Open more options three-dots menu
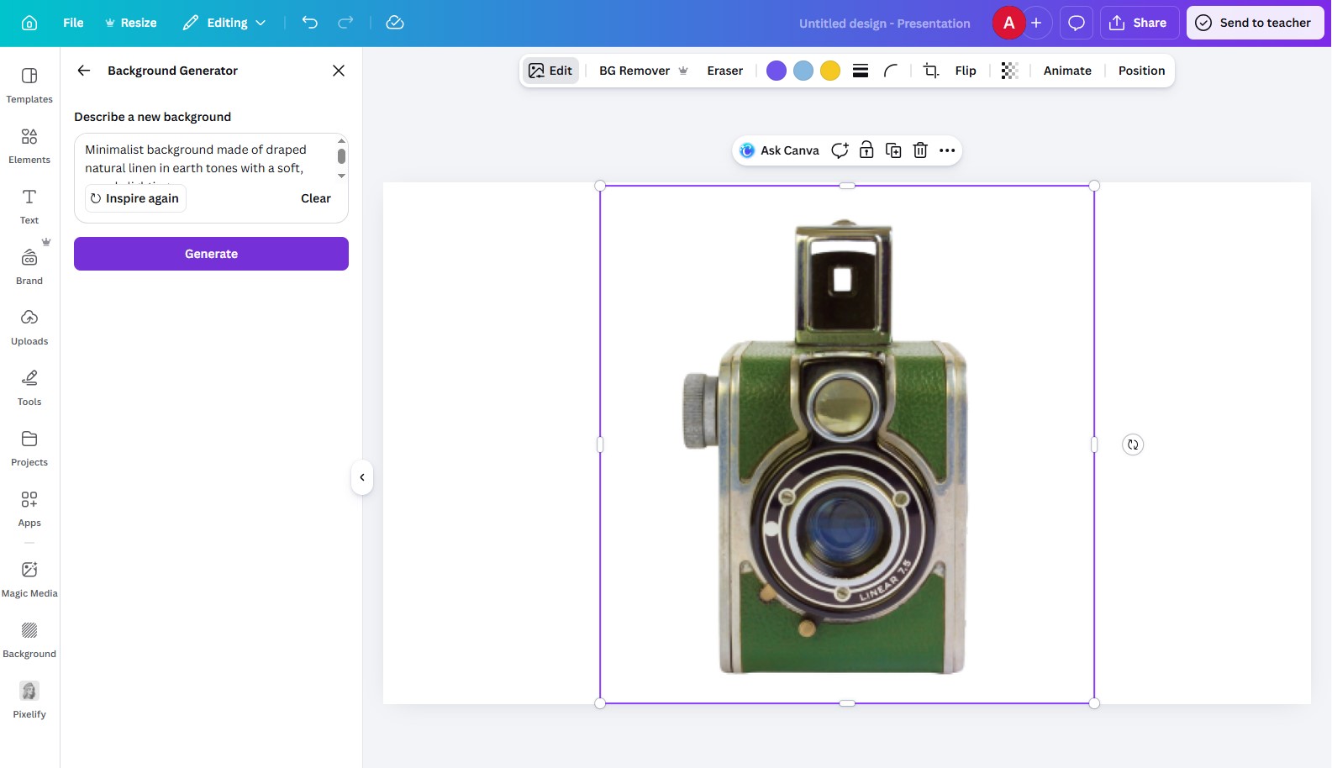Image resolution: width=1332 pixels, height=768 pixels. click(x=947, y=150)
